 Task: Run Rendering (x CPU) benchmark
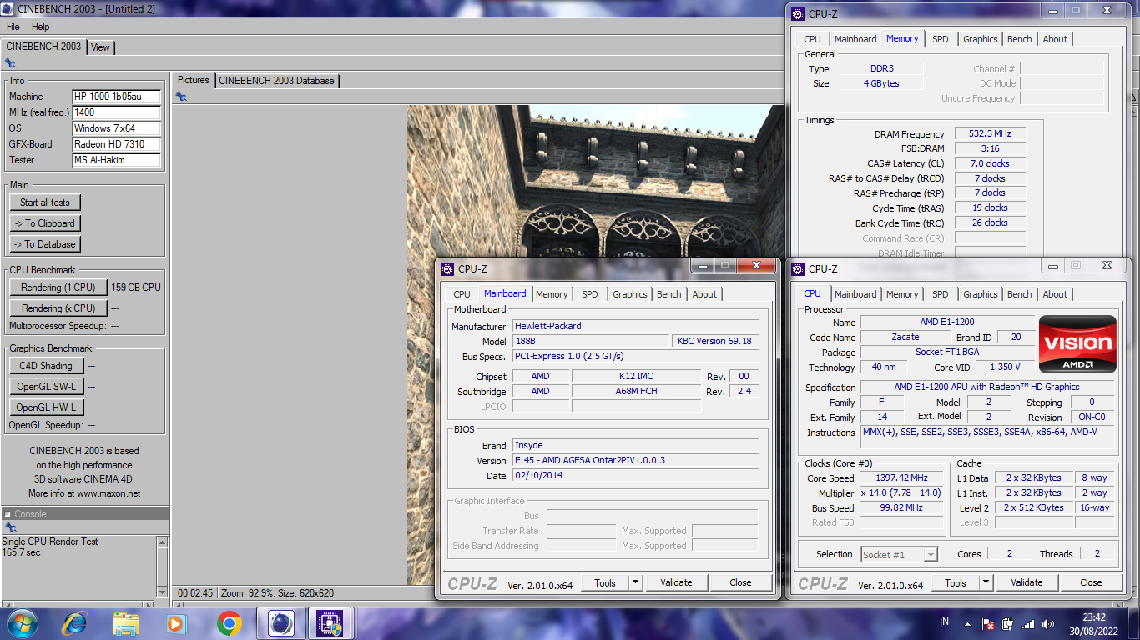pos(58,308)
